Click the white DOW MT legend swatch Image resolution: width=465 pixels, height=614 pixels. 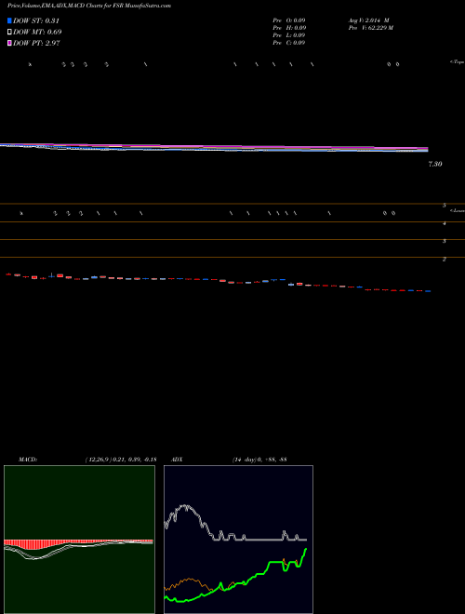coord(9,32)
